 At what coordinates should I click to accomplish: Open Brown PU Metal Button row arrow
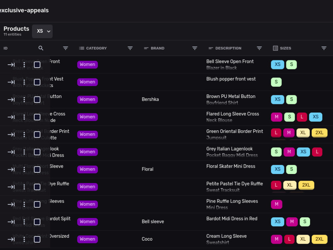[x=11, y=99]
